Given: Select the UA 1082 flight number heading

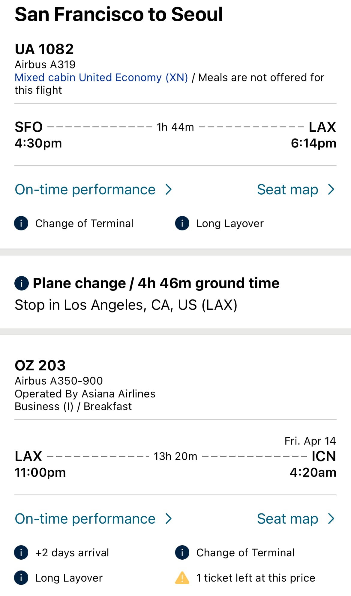Looking at the screenshot, I should click(44, 49).
